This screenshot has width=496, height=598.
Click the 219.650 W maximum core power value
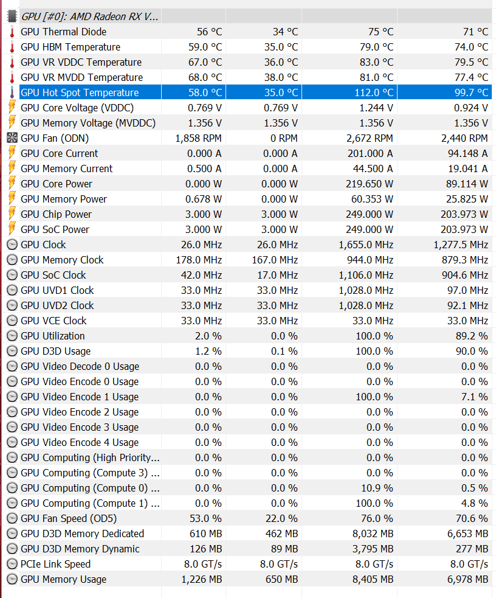370,184
